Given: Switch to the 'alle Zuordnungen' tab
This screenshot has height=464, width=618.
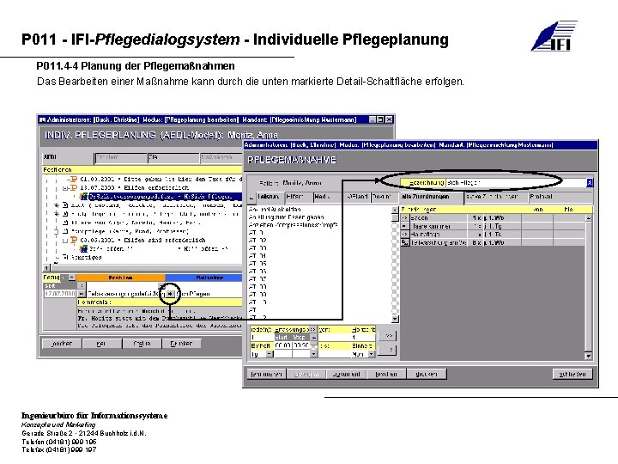Looking at the screenshot, I should pos(431,197).
